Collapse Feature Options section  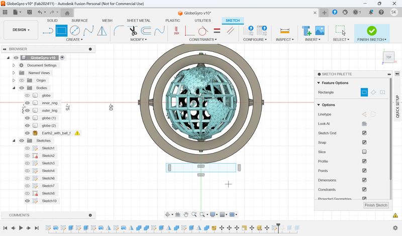[319, 83]
